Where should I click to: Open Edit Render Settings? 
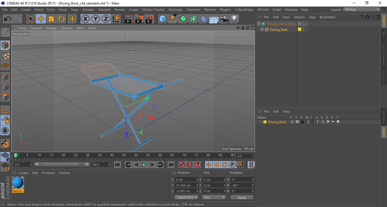click(x=150, y=19)
